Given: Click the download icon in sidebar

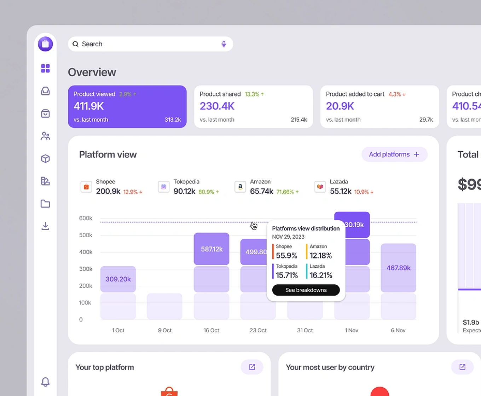Looking at the screenshot, I should 45,226.
